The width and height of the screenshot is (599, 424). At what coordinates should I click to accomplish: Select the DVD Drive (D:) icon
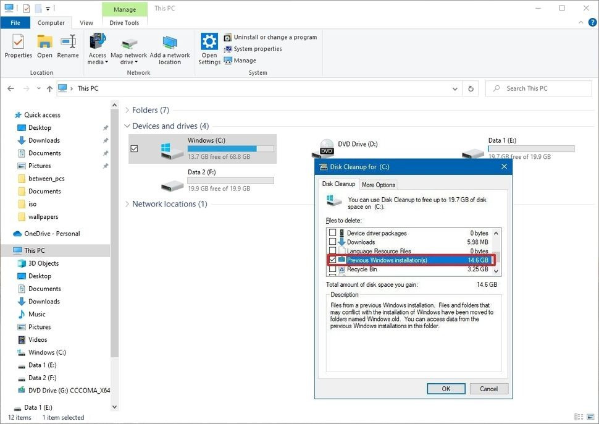click(324, 148)
